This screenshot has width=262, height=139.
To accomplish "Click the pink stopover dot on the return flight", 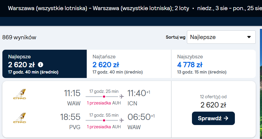I will tap(104, 120).
